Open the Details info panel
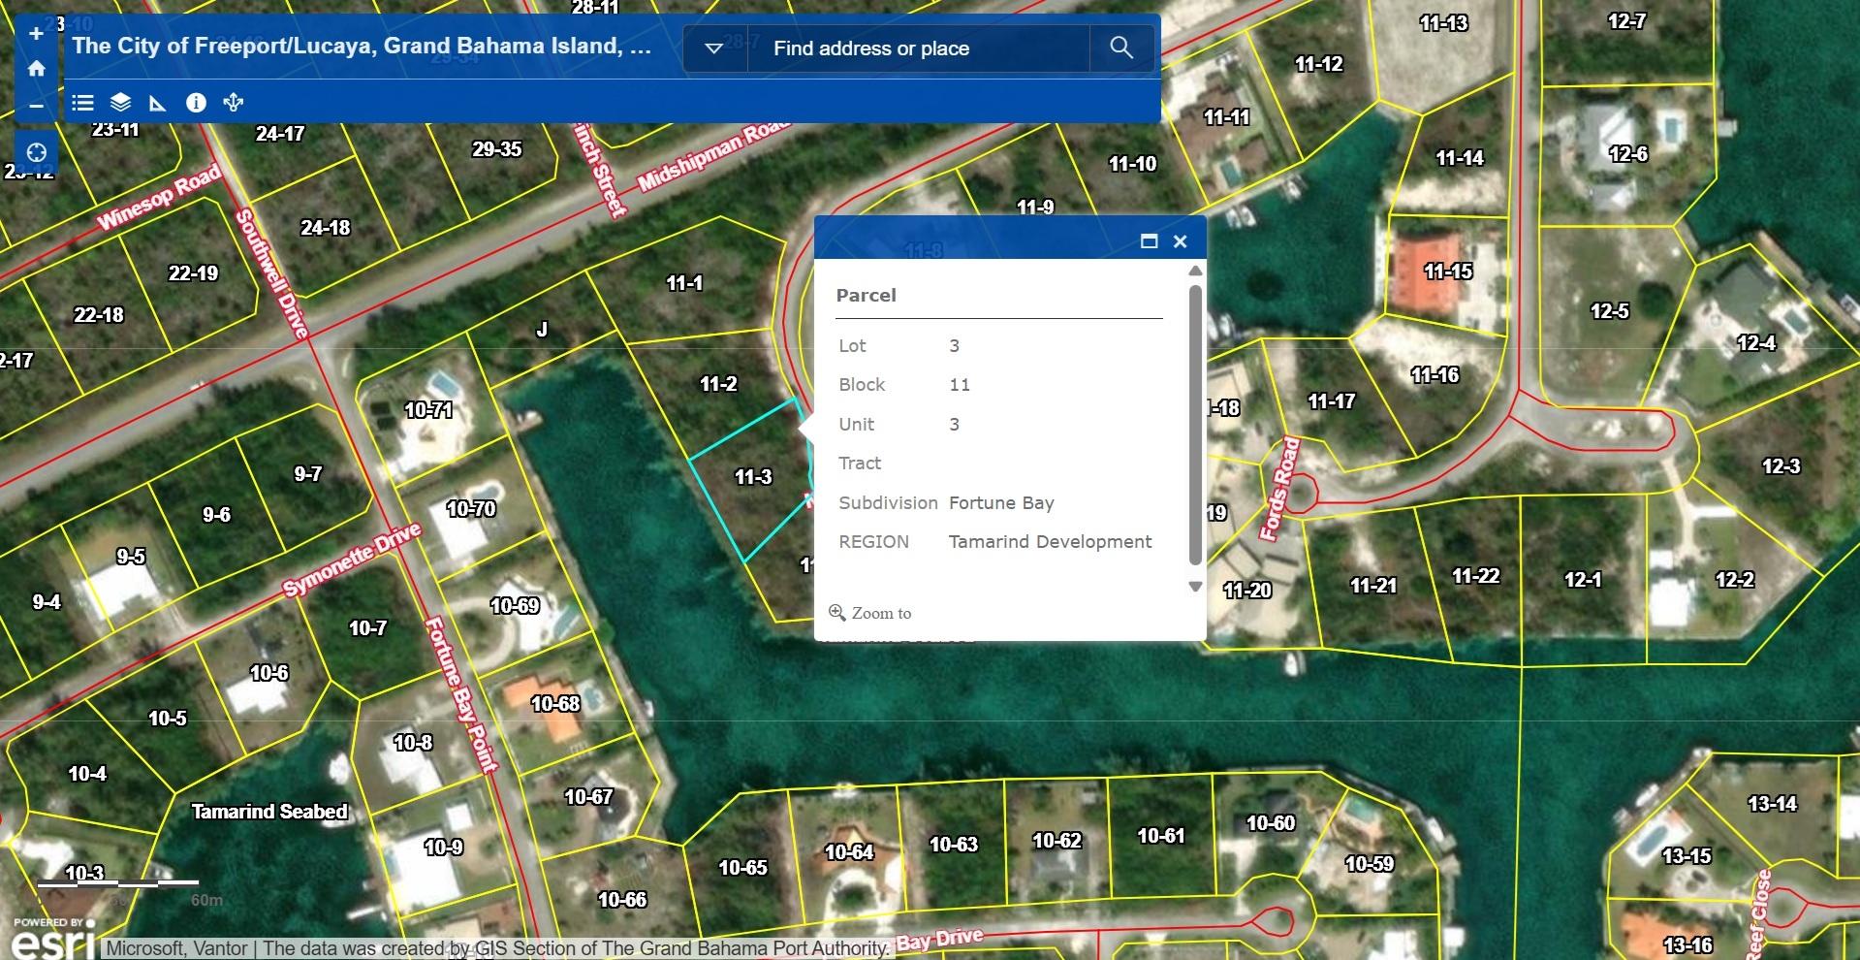The width and height of the screenshot is (1860, 960). (196, 103)
